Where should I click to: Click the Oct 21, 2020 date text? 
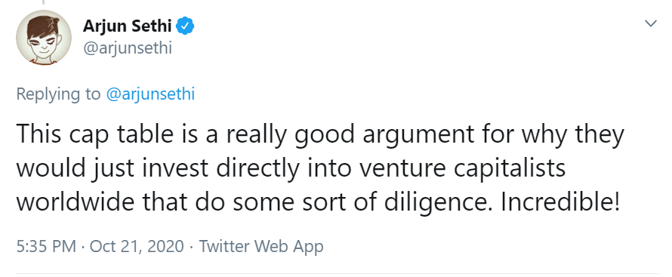(137, 247)
